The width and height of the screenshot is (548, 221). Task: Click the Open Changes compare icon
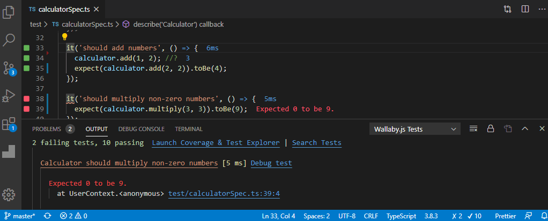507,9
